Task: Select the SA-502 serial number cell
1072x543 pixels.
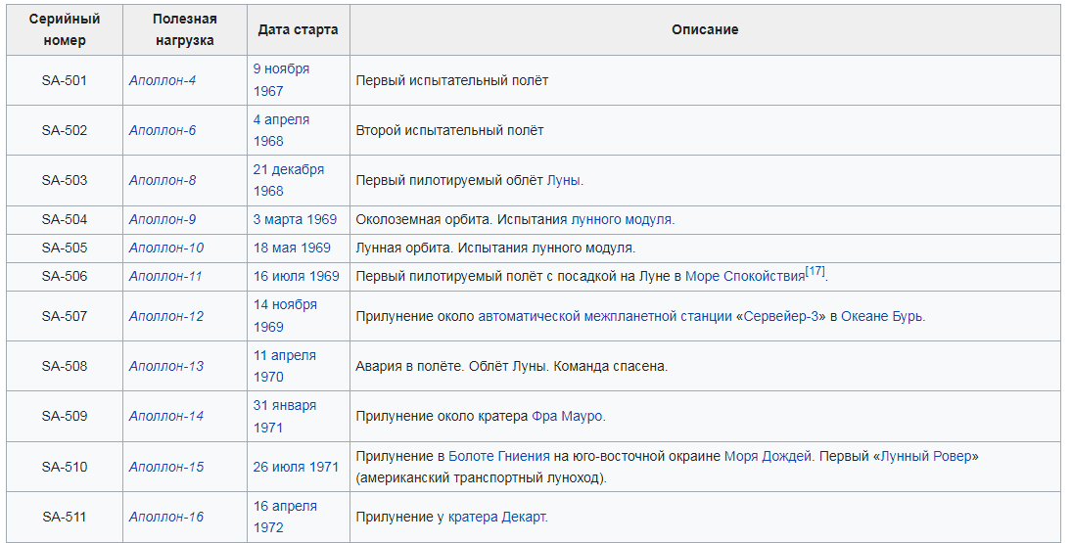Action: click(65, 130)
